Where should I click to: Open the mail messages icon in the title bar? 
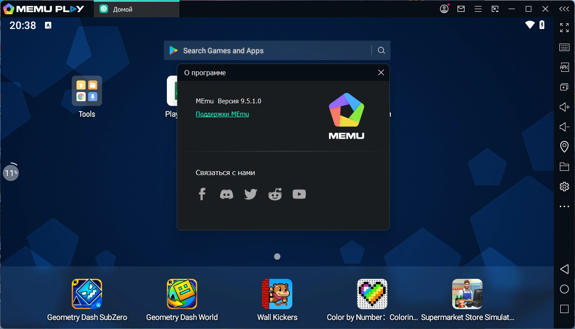(x=461, y=9)
